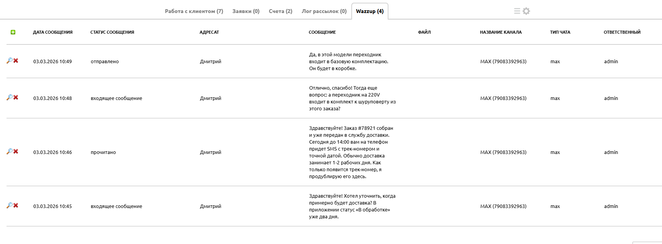Screen dimensions: 662x244
Task: Open the Лог рассылок tab
Action: pyautogui.click(x=324, y=11)
